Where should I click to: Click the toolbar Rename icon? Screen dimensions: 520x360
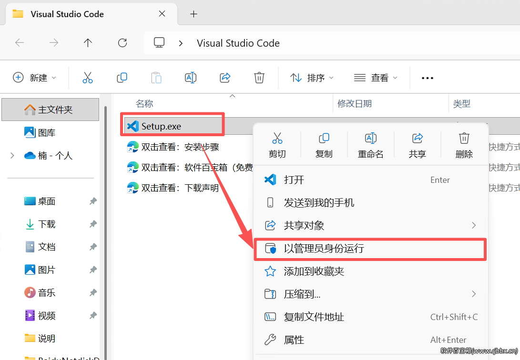point(191,78)
